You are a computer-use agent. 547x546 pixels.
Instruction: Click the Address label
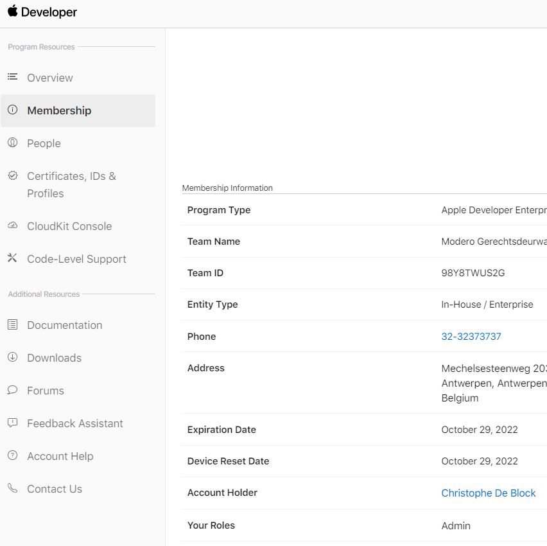click(x=206, y=368)
